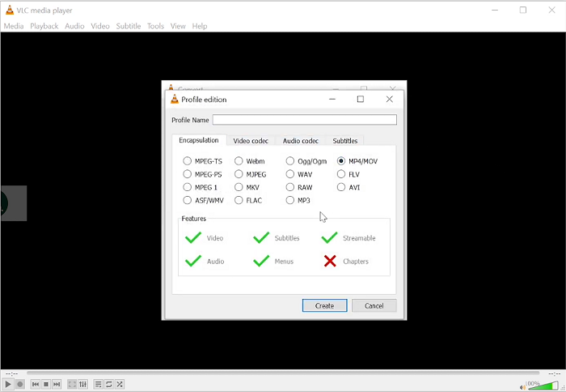The image size is (566, 392).
Task: Open the Audio menu
Action: pyautogui.click(x=74, y=26)
